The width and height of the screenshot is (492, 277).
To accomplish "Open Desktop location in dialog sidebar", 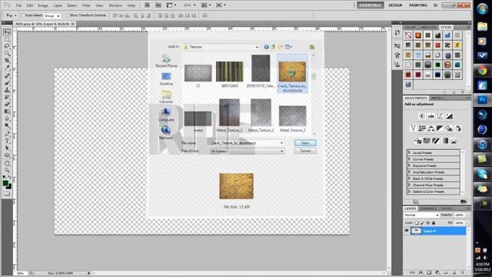I will 166,78.
